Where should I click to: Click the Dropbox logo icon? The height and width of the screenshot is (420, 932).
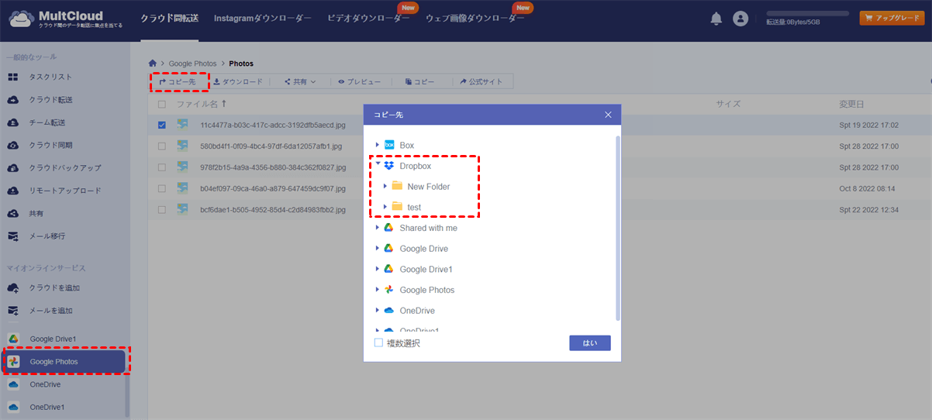[x=389, y=166]
